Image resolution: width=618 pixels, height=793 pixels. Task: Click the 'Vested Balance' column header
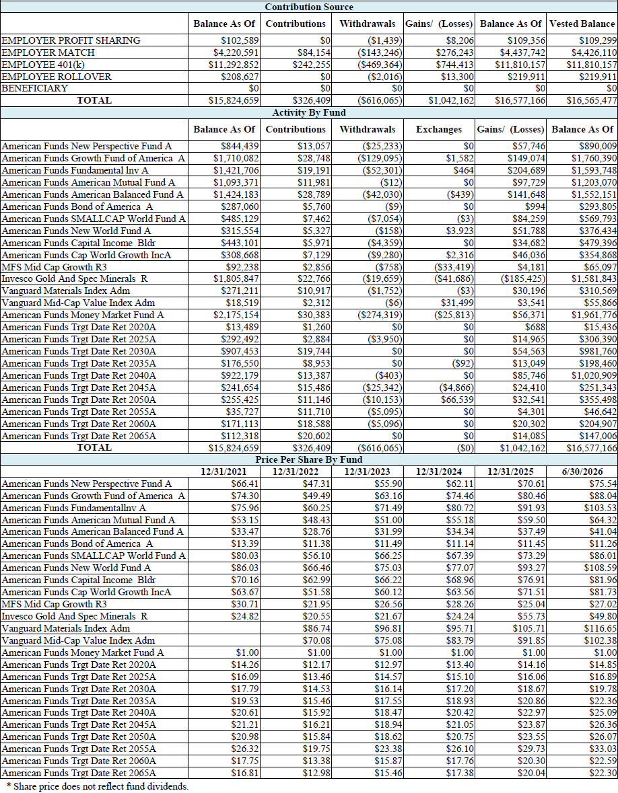coord(582,24)
